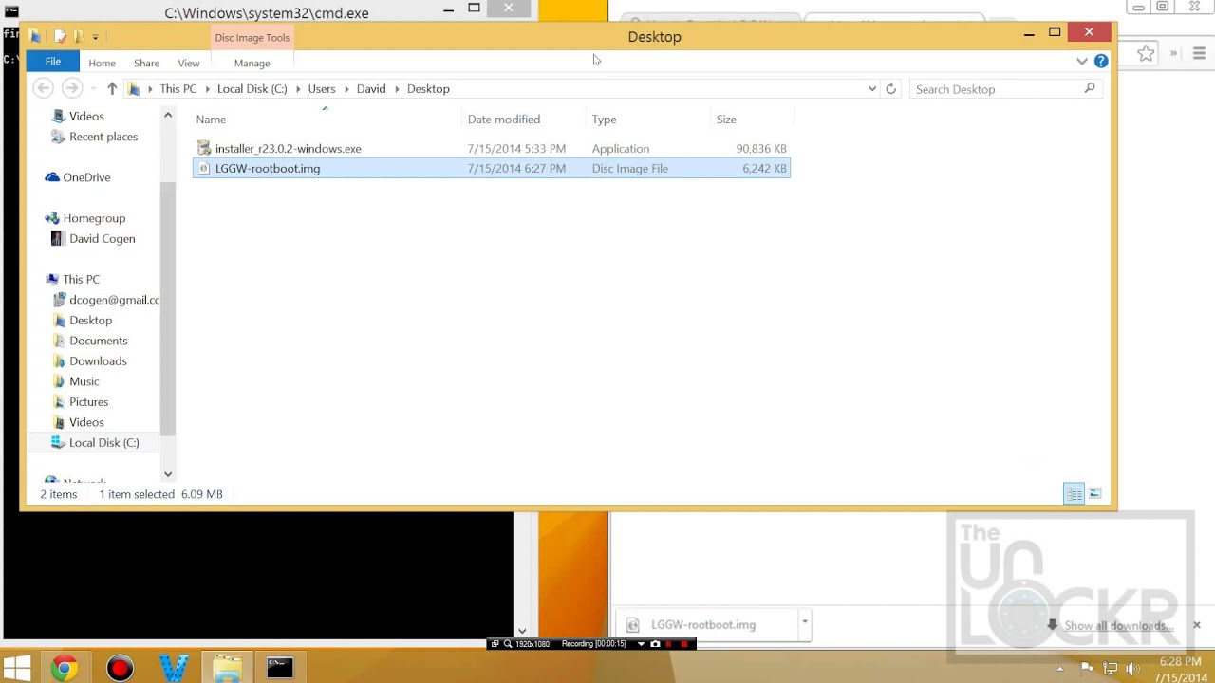Go up one folder level with Up arrow
1215x683 pixels.
[x=112, y=88]
